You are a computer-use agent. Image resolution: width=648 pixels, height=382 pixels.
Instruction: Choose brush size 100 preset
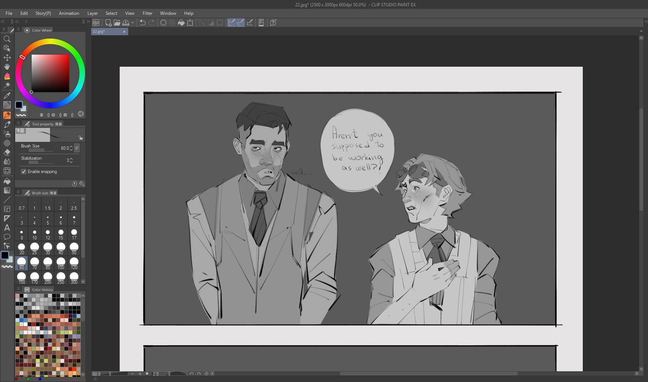(61, 263)
